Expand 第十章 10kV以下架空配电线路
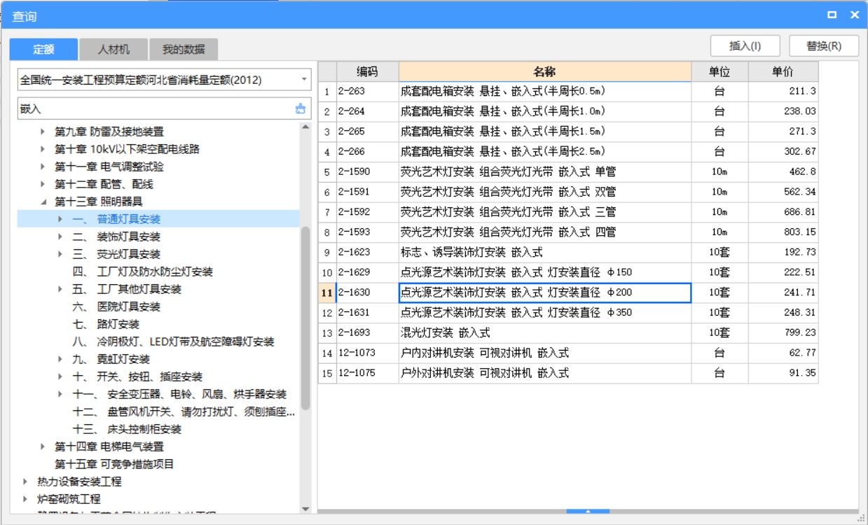This screenshot has width=868, height=525. tap(43, 149)
